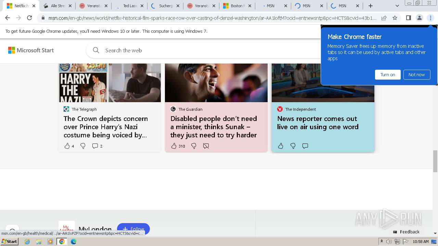Expand the tab search chevron
The image size is (438, 246).
[x=397, y=6]
